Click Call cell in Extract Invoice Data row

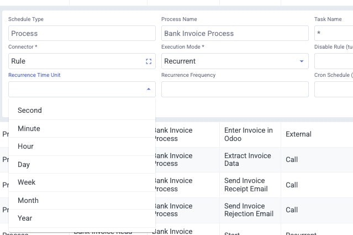click(x=317, y=160)
